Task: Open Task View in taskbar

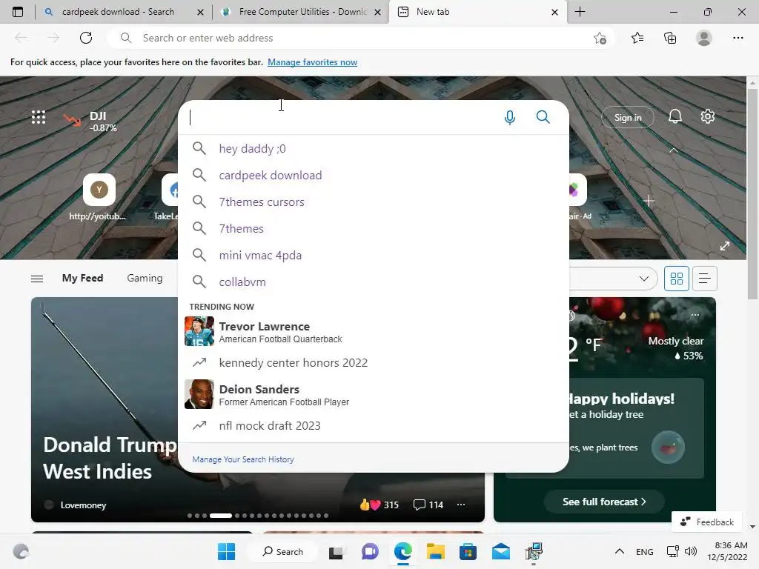Action: coord(336,552)
